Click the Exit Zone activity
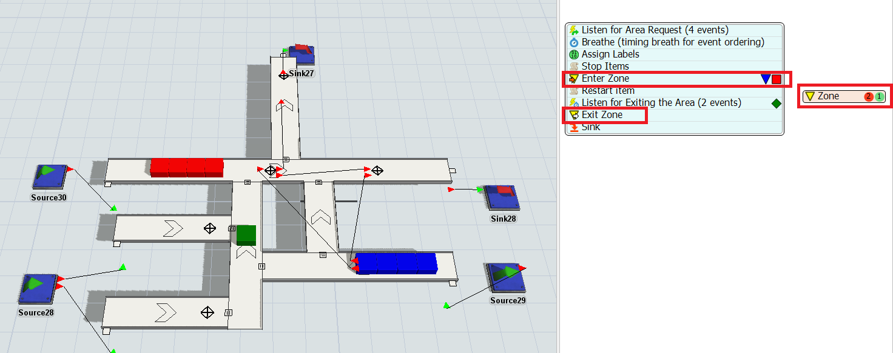This screenshot has width=893, height=353. click(x=602, y=115)
